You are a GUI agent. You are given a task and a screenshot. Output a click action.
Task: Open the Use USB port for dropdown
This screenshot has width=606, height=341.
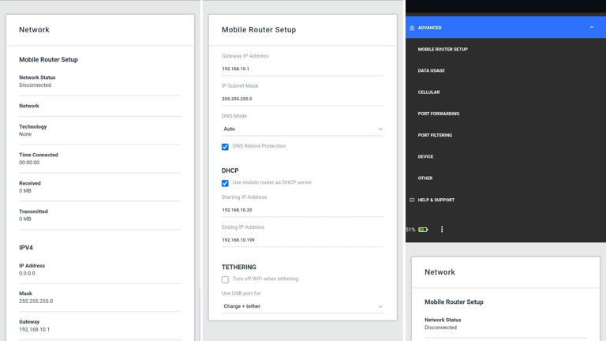pos(303,306)
